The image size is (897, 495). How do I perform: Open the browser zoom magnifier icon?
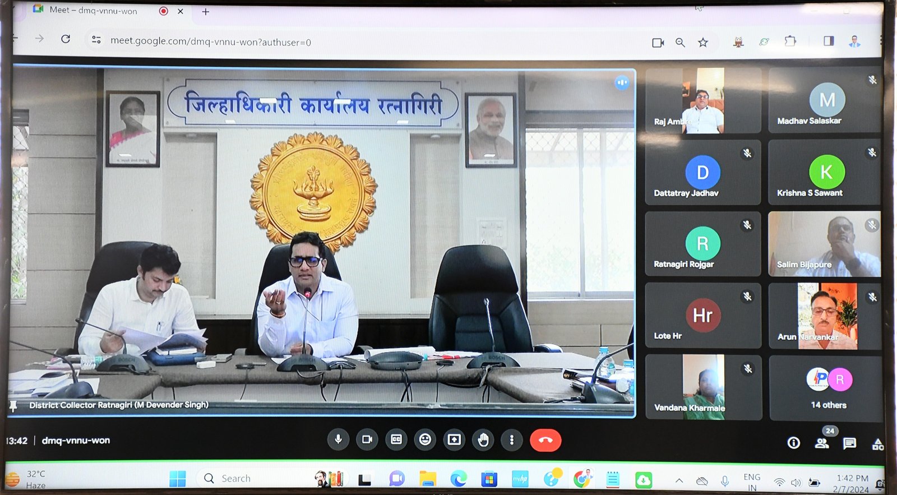[x=680, y=43]
